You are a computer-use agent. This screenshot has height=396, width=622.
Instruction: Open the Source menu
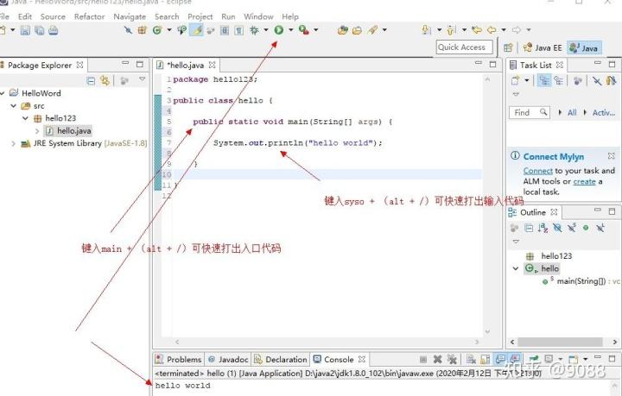tap(53, 16)
